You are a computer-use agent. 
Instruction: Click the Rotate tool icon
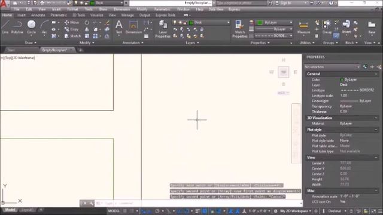click(x=87, y=23)
